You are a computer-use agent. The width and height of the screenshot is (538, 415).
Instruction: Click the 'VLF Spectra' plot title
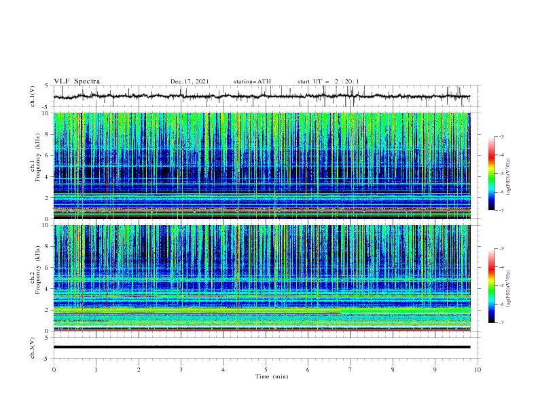point(77,81)
